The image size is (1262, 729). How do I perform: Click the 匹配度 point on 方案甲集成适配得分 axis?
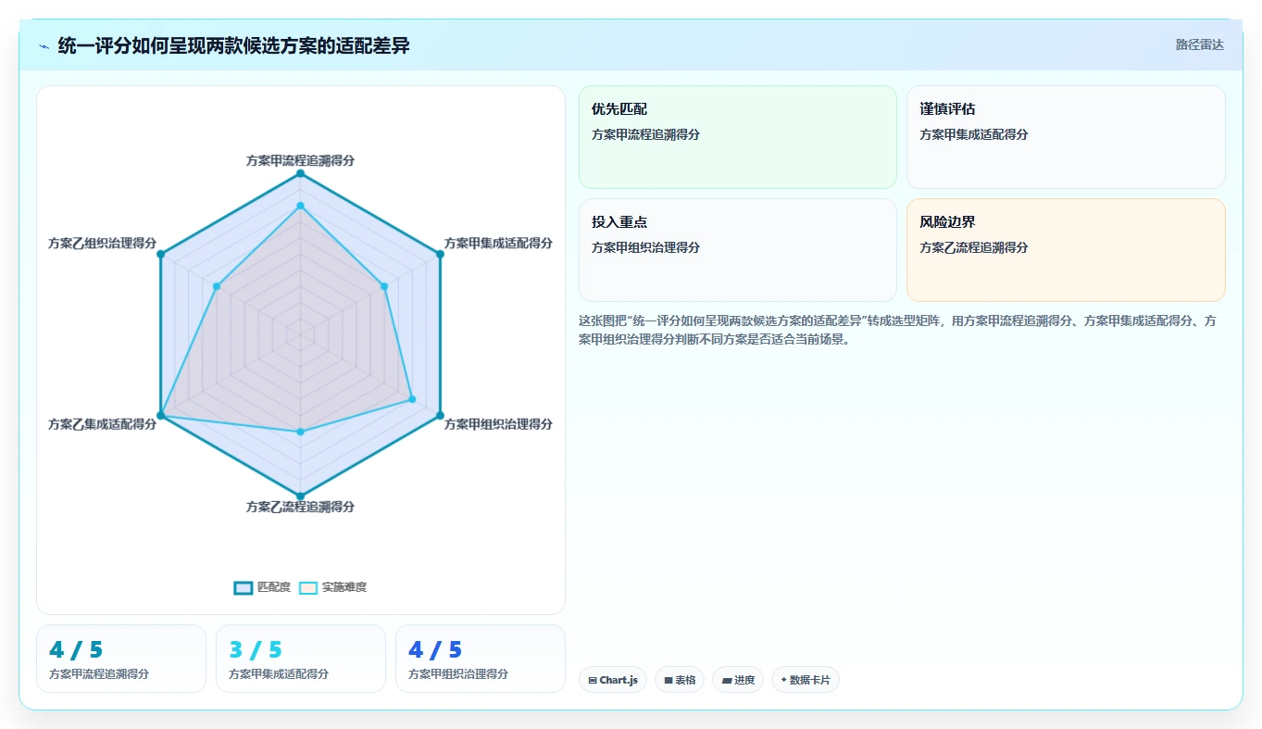click(440, 254)
